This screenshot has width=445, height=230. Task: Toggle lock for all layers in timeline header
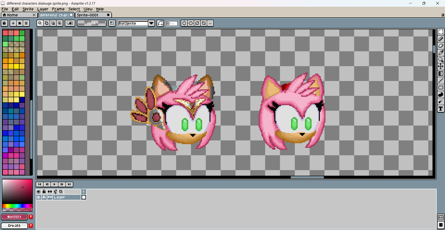(x=44, y=192)
